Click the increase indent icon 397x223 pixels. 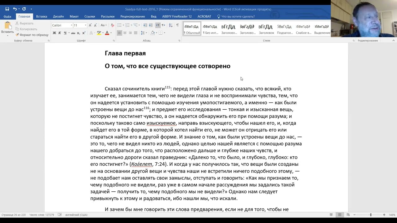tap(150, 25)
